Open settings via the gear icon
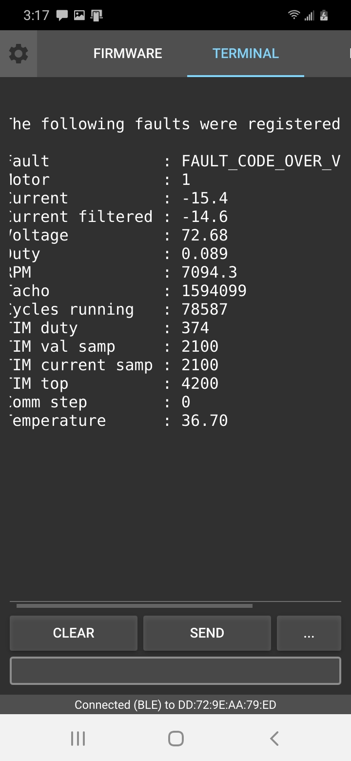 pos(19,54)
